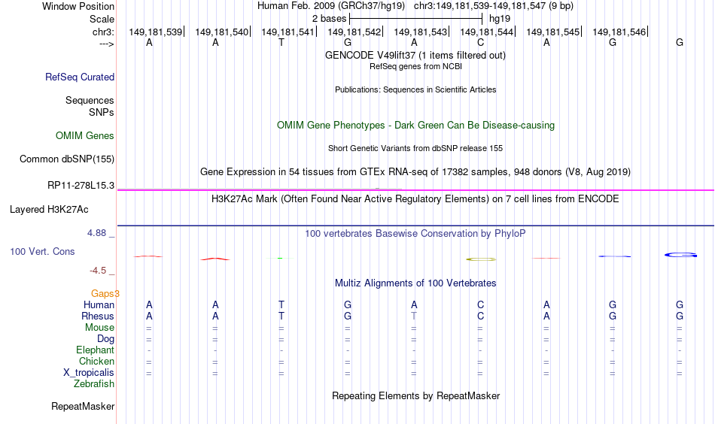Viewport: 715px width, 424px height.
Task: Open the 100 Vert. Cons track label
Action: (42, 251)
